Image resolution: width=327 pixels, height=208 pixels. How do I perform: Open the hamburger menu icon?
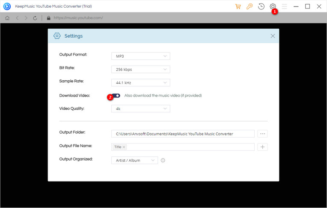(x=285, y=6)
